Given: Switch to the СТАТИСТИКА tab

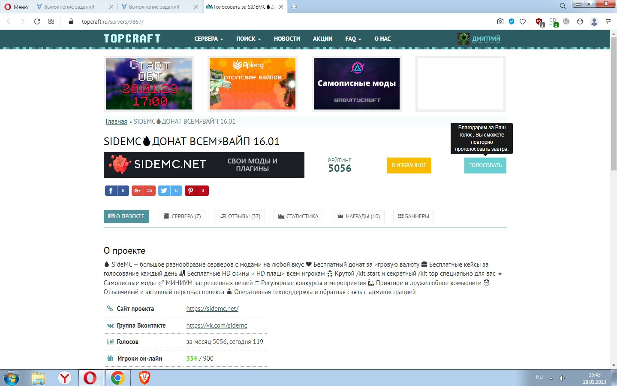Looking at the screenshot, I should coord(298,216).
